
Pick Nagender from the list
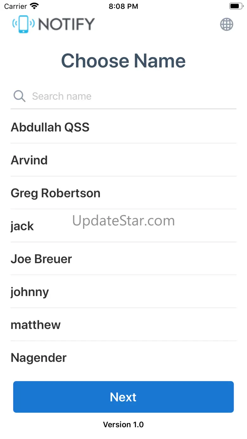123,358
